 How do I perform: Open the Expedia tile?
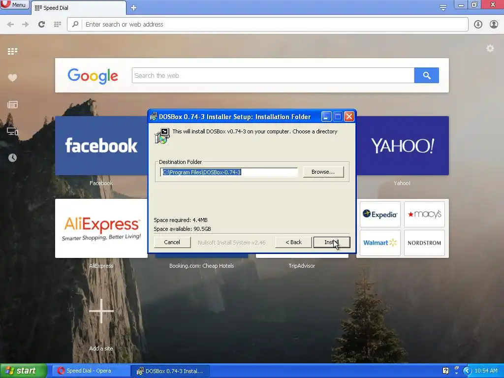tap(380, 215)
